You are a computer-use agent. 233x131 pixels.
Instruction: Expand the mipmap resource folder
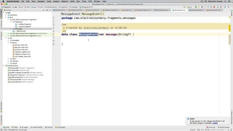point(8,61)
